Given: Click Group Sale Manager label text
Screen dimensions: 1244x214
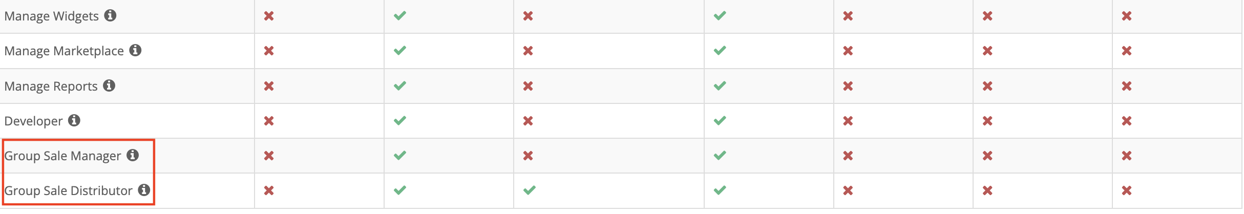Looking at the screenshot, I should click(62, 156).
